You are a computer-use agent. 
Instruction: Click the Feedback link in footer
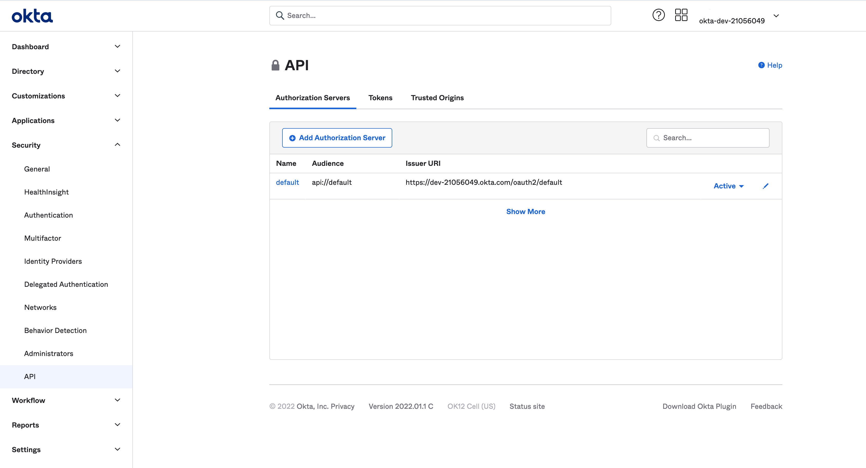click(x=766, y=406)
